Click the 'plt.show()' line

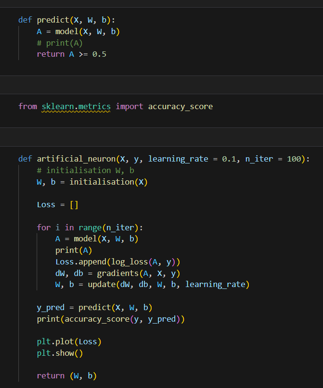pyautogui.click(x=60, y=353)
